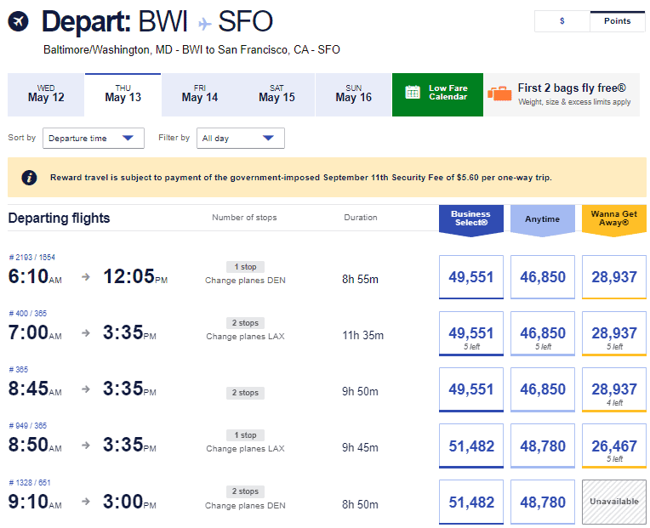Switch fare display to dollars ($)
The image size is (650, 528).
[x=562, y=21]
